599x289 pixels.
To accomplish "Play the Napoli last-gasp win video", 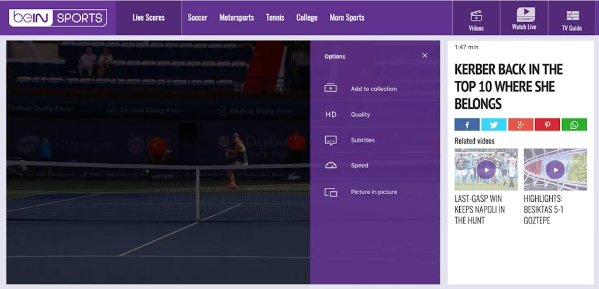I will (x=486, y=170).
